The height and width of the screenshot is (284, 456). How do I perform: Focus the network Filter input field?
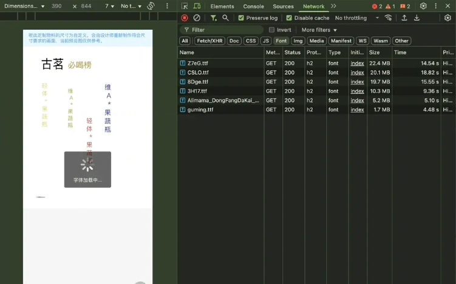click(x=222, y=30)
